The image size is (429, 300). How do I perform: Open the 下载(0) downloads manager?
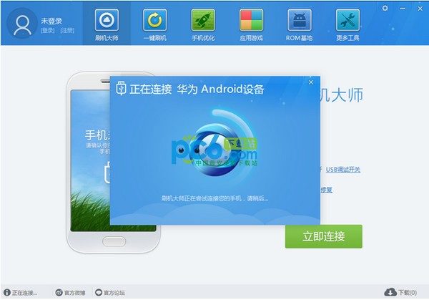(400, 292)
